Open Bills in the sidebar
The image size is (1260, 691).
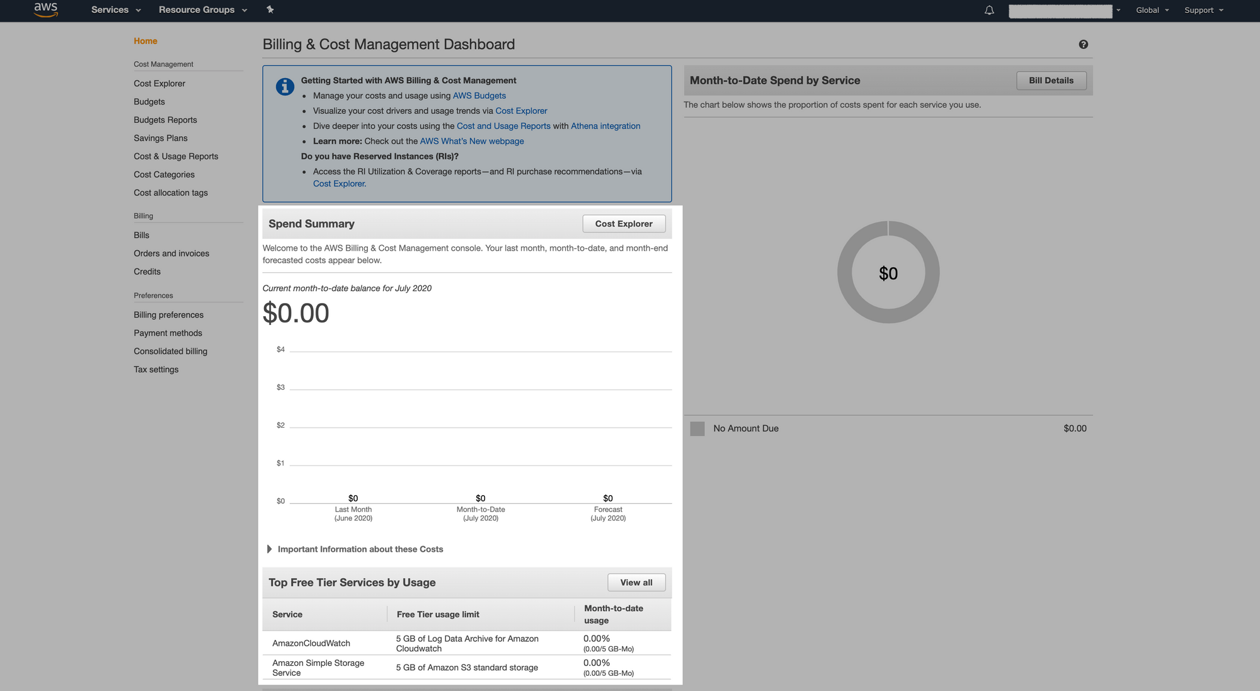[141, 235]
